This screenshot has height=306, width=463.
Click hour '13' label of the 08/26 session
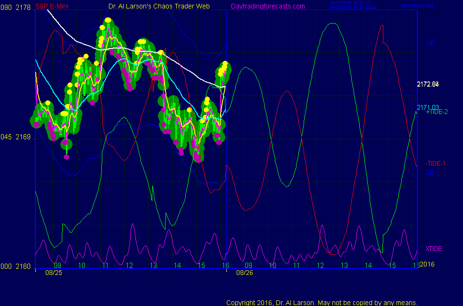[x=344, y=266]
